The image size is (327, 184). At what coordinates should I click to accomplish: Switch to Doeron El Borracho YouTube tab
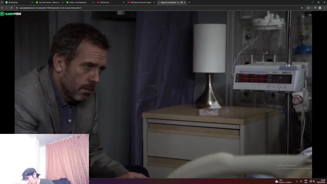pyautogui.click(x=141, y=2)
